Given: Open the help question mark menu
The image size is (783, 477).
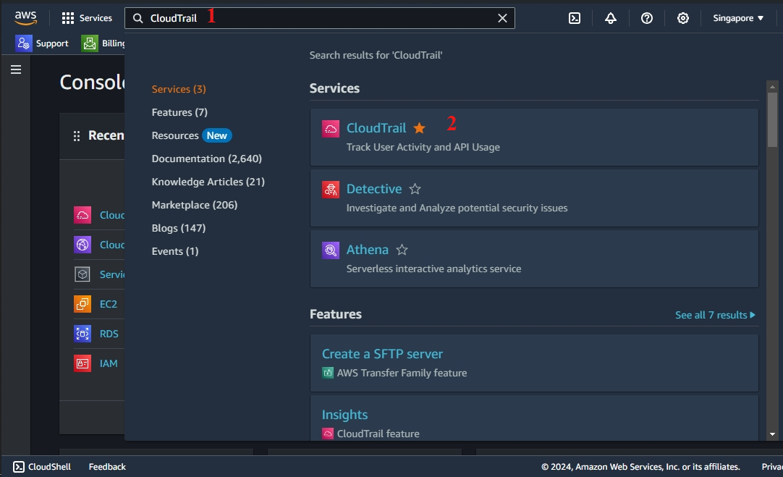Looking at the screenshot, I should click(x=647, y=19).
